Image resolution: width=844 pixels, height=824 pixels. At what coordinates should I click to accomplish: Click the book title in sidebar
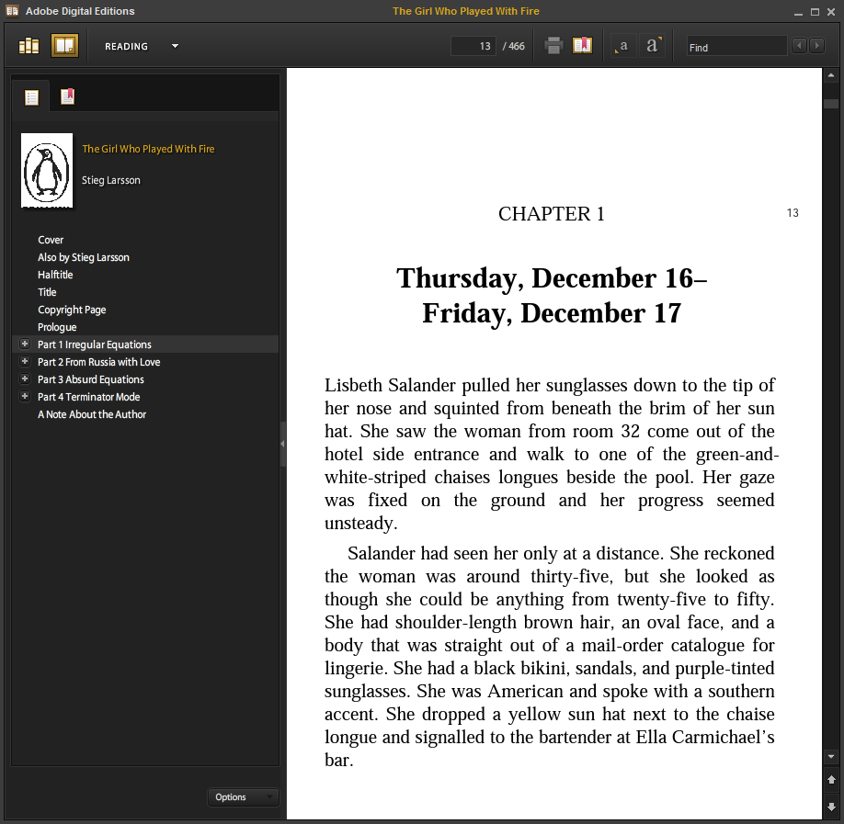pyautogui.click(x=148, y=149)
